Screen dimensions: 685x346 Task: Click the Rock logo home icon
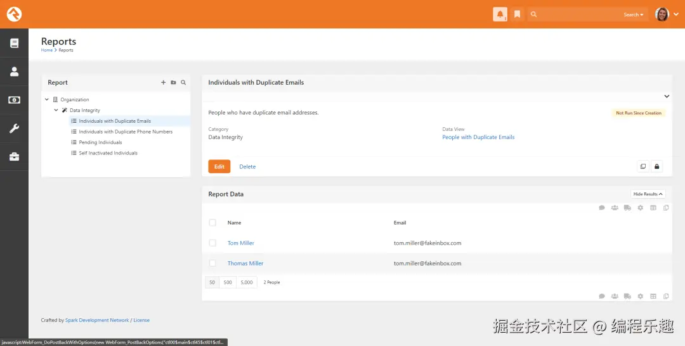14,15
